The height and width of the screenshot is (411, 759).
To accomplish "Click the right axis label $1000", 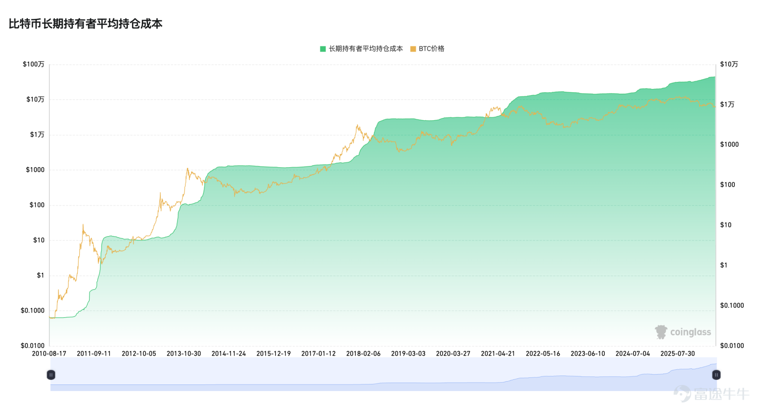I will (730, 145).
